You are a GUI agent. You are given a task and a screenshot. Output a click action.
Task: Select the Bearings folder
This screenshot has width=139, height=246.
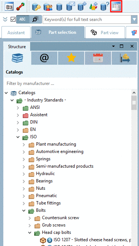click(44, 181)
